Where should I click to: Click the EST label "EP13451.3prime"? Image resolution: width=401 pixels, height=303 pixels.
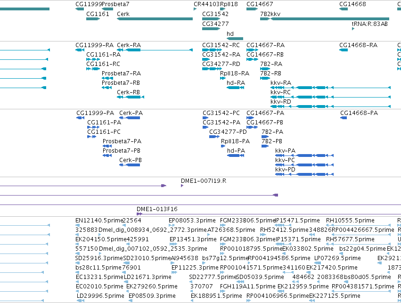coord(193,239)
